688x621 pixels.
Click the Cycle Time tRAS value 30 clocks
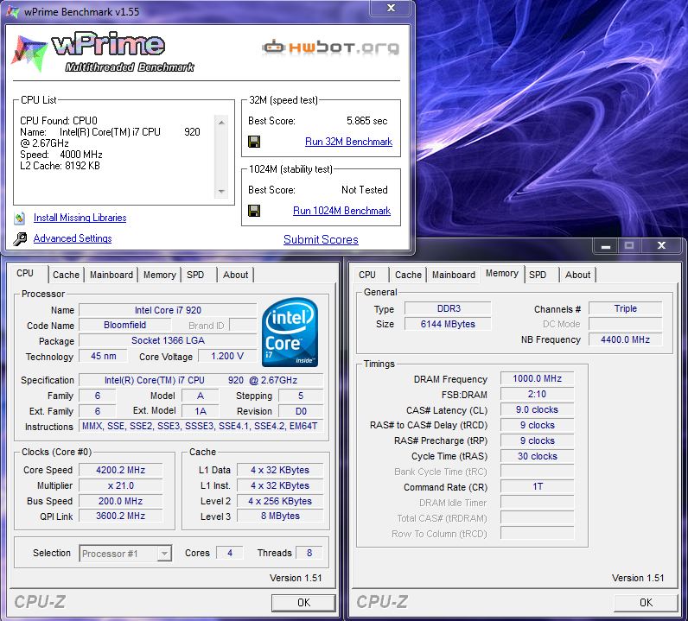[x=537, y=456]
